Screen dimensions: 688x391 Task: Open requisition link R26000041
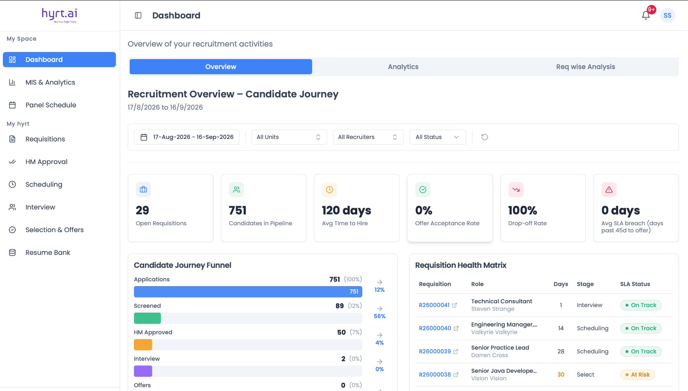tap(434, 305)
